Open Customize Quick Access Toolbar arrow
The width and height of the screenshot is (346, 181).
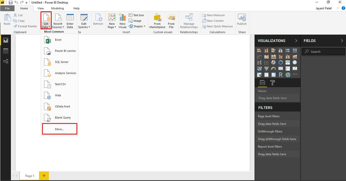27,3
